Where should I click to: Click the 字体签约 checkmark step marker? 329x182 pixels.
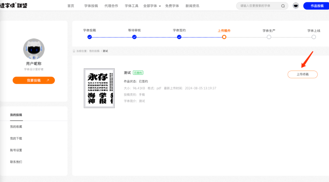[179, 37]
